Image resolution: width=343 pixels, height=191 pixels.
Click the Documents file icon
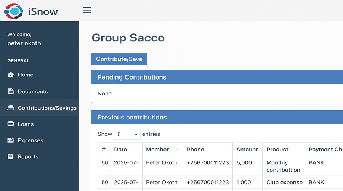click(x=11, y=92)
